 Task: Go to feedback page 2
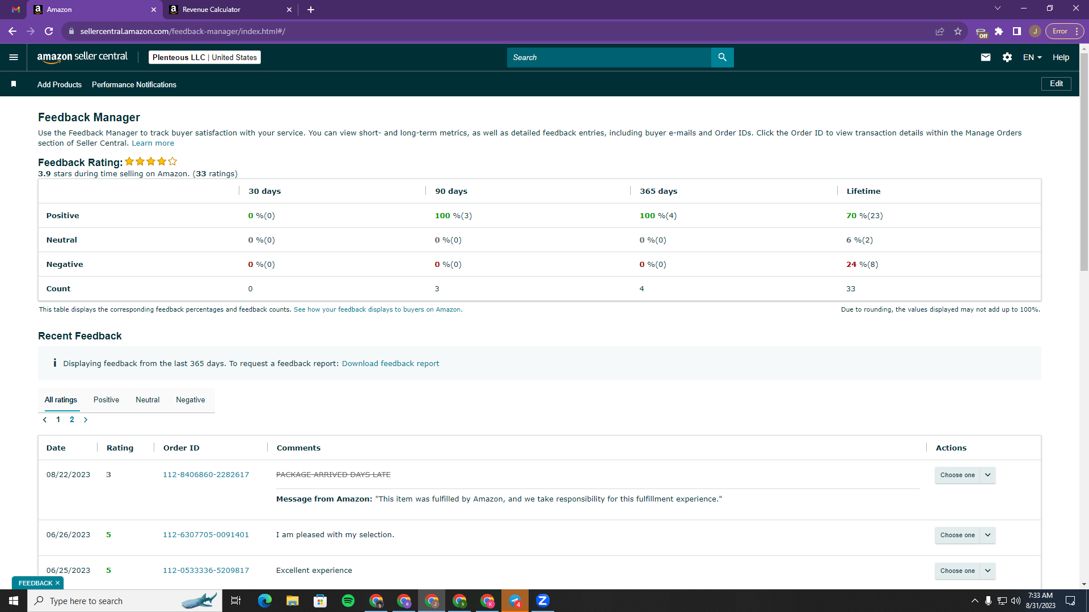coord(72,420)
